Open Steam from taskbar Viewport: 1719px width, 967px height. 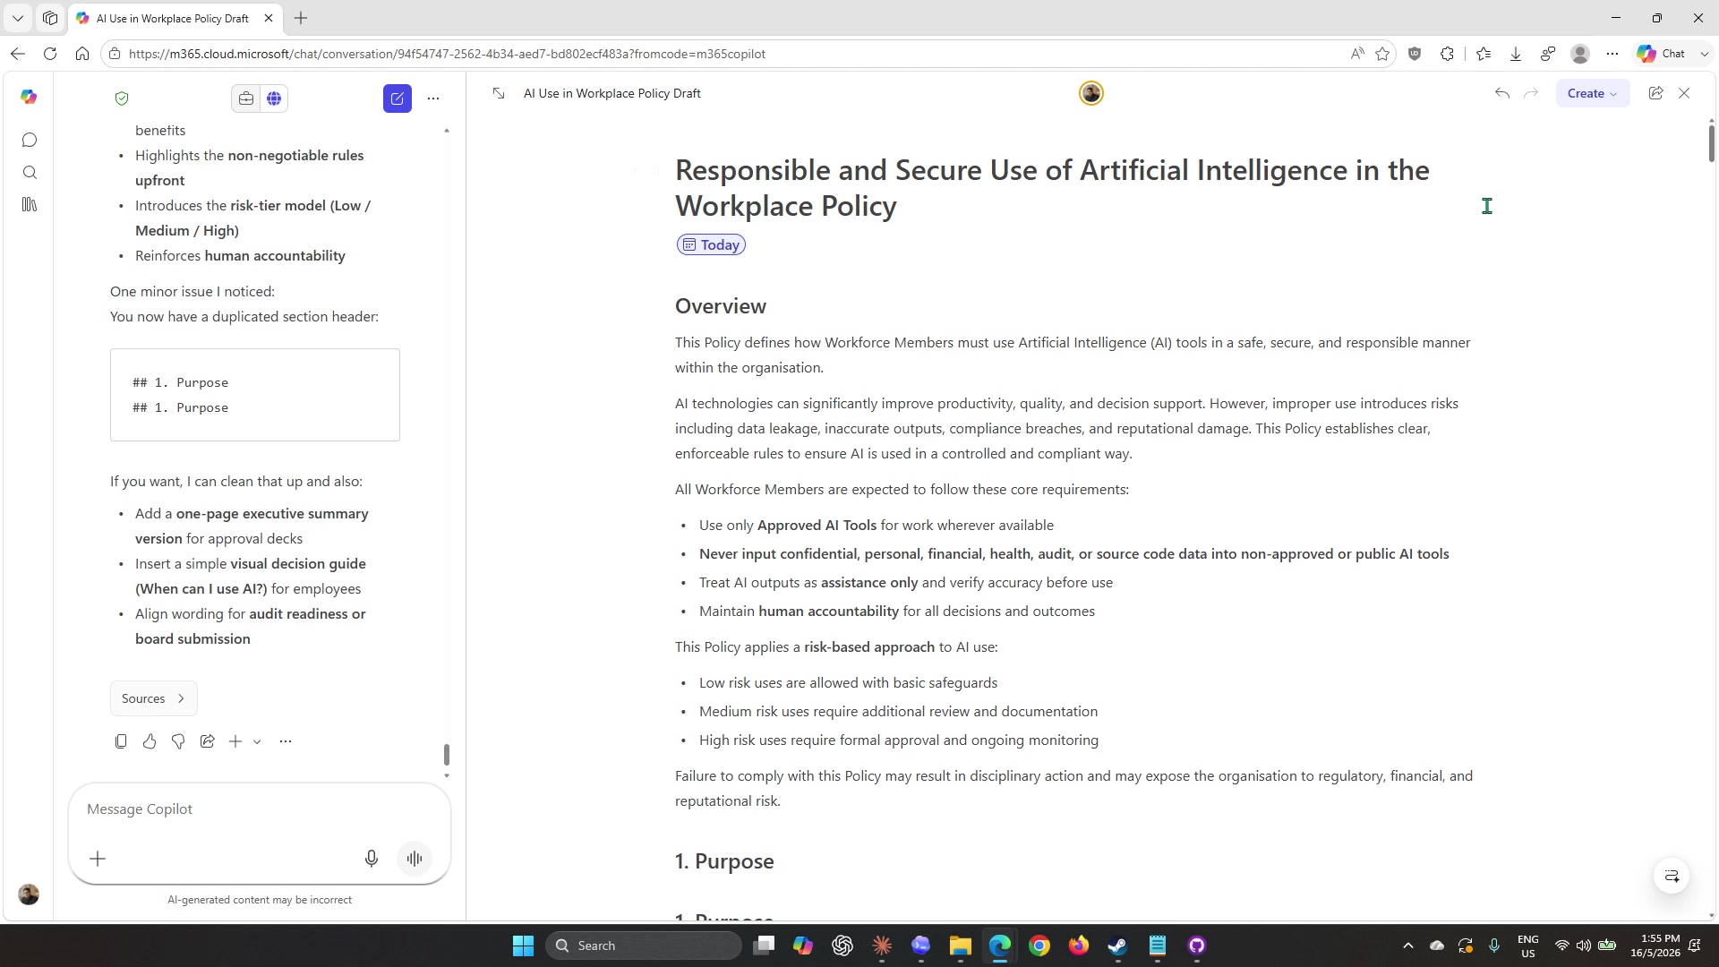click(x=1117, y=946)
